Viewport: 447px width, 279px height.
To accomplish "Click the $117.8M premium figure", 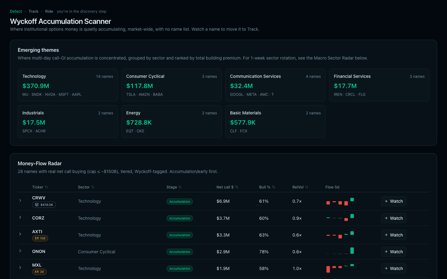I will [140, 86].
